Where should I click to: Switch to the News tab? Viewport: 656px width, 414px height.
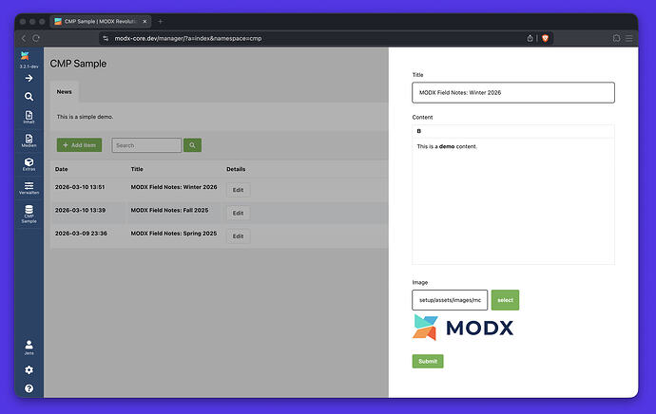point(64,92)
